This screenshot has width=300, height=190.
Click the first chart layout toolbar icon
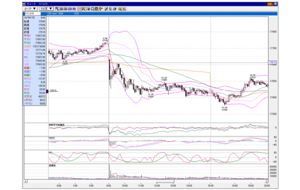tap(57, 9)
